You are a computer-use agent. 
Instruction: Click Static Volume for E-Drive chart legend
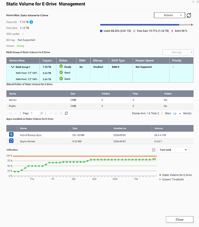(x=175, y=175)
